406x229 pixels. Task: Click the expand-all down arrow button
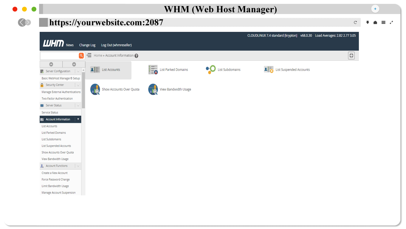point(74,64)
